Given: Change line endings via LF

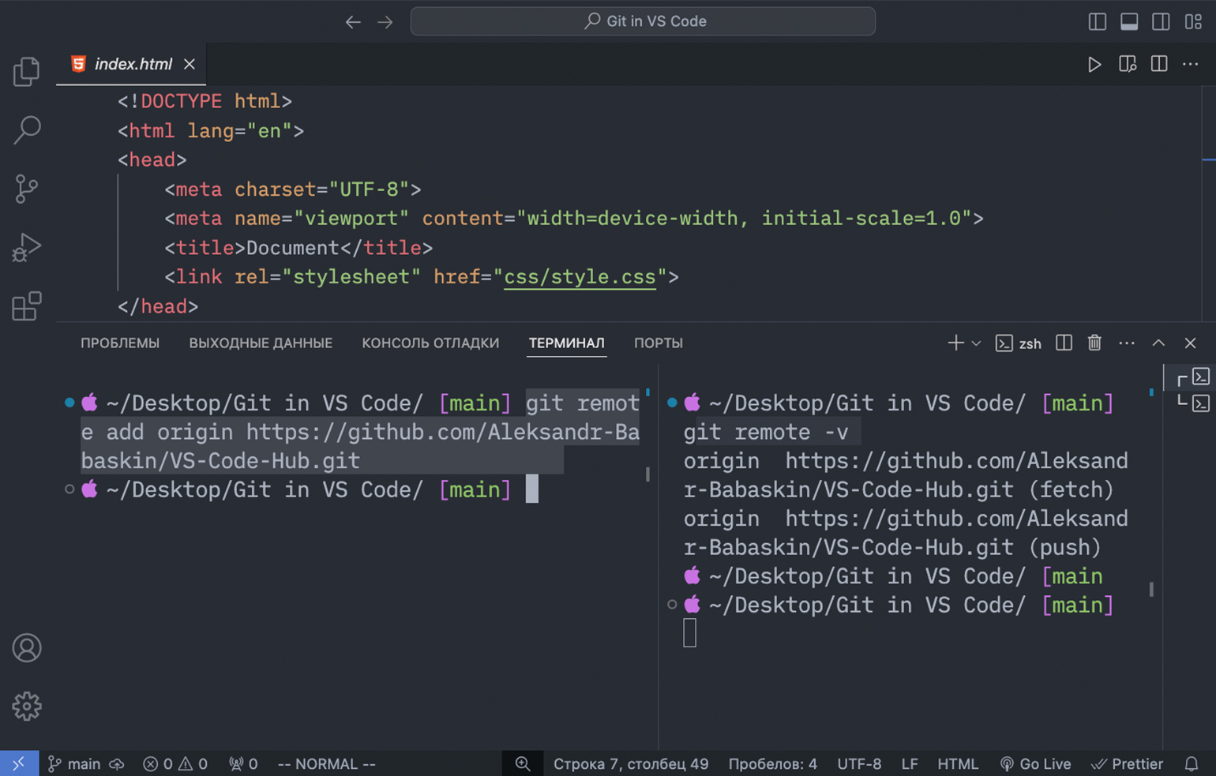Looking at the screenshot, I should coord(910,763).
